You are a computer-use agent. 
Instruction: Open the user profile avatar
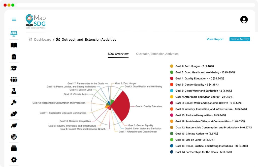[x=244, y=19]
